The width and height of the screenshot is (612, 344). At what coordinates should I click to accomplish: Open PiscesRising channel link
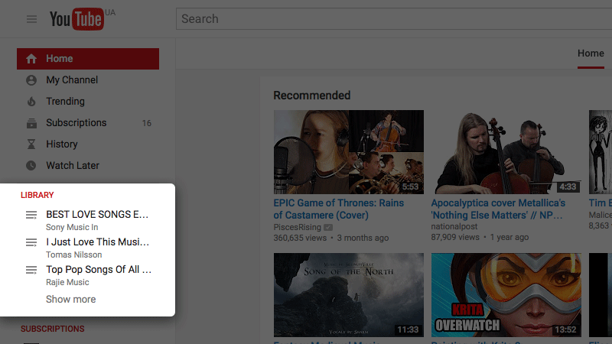click(x=298, y=227)
